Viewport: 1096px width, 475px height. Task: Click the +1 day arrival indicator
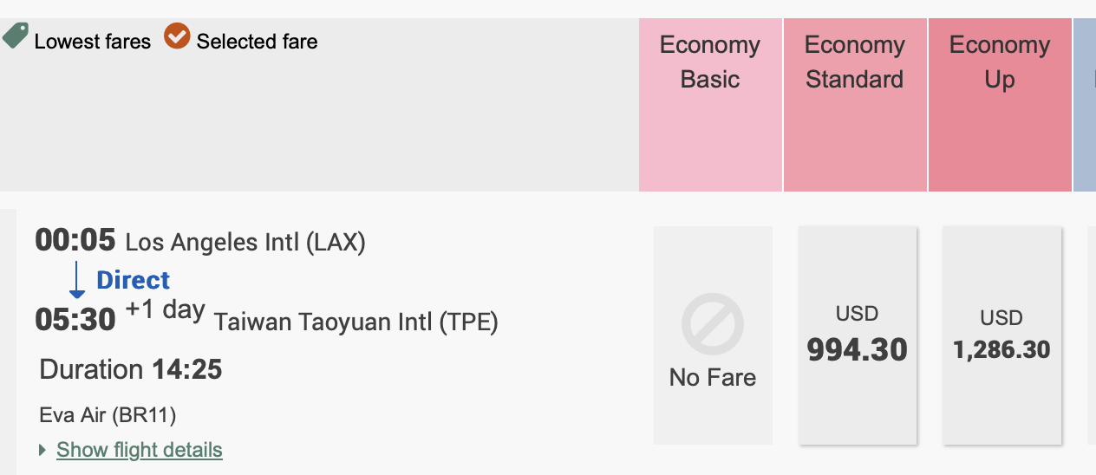click(x=165, y=310)
